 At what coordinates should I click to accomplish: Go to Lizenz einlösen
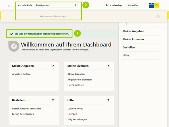[76, 85]
